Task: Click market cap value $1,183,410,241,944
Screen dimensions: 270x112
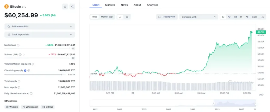Action: 65,45
